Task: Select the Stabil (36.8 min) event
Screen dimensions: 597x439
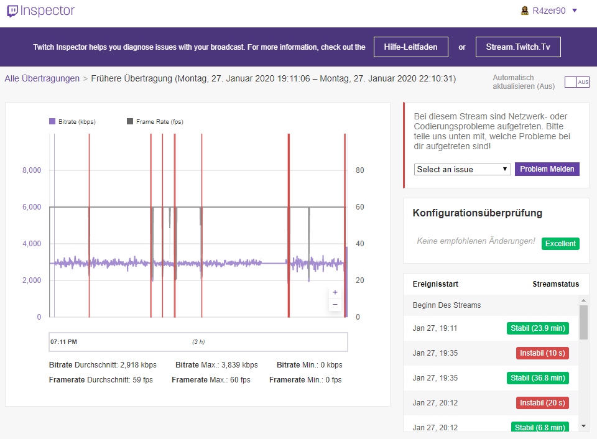Action: pos(538,378)
